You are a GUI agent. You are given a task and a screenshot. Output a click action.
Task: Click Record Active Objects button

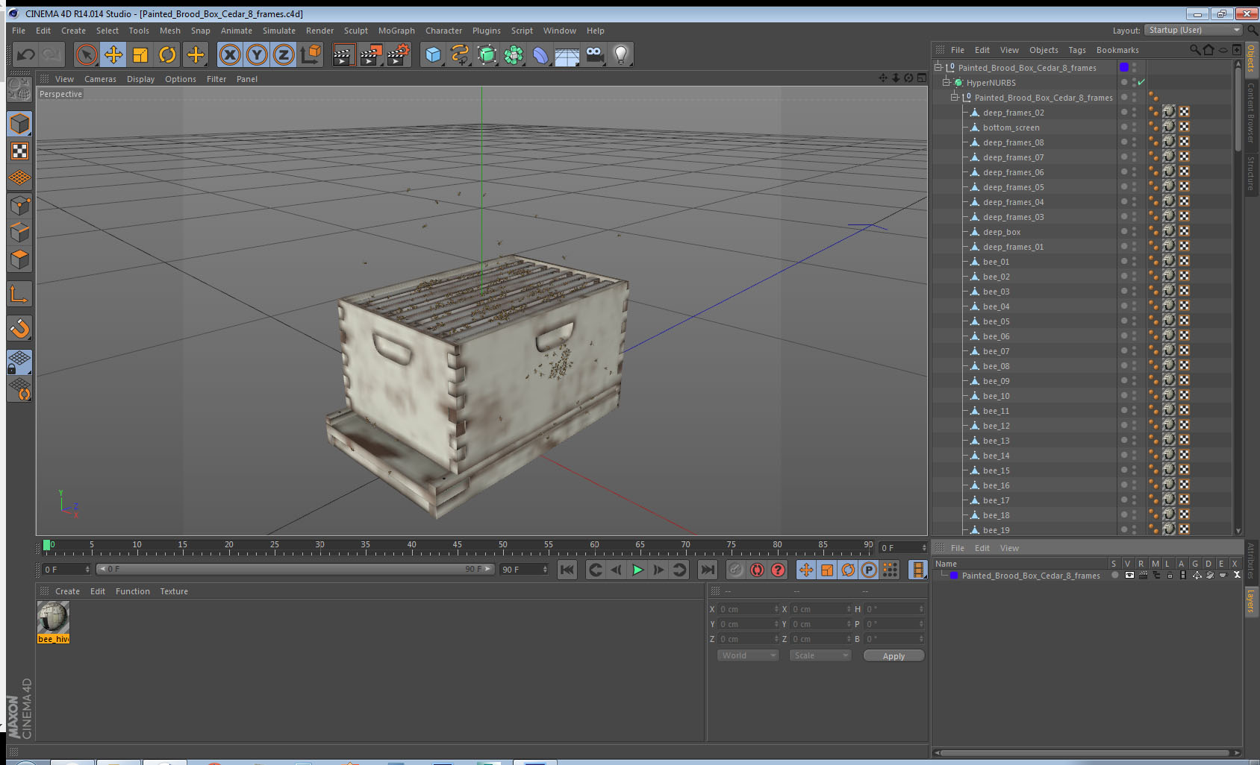click(736, 570)
